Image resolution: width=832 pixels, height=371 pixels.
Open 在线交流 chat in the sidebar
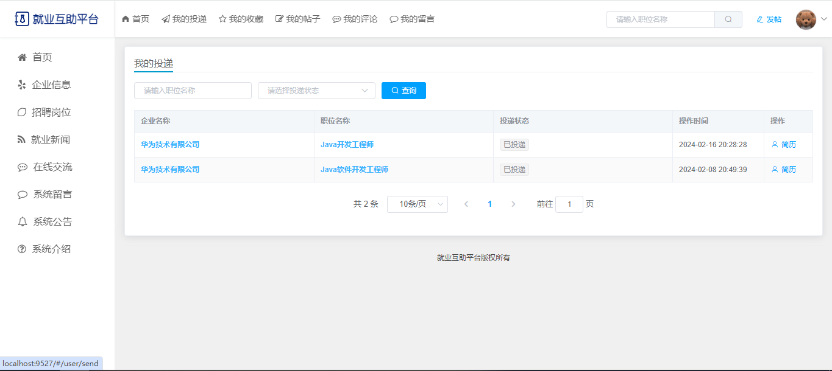[52, 167]
